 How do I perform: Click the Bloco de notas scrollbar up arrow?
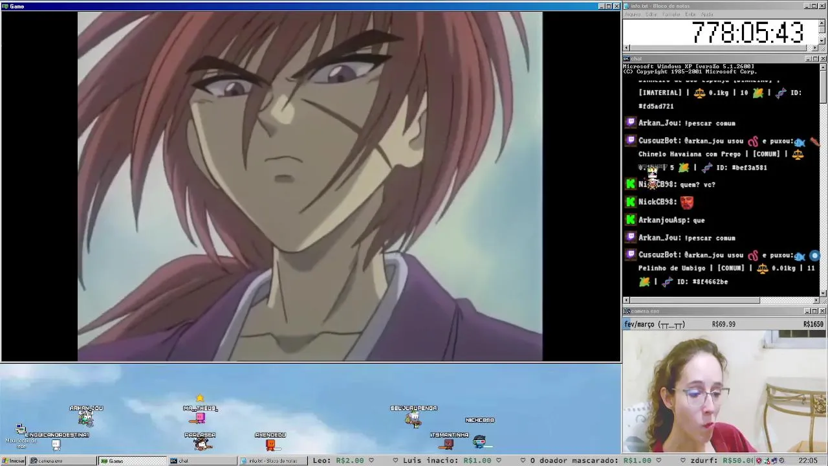[x=823, y=23]
